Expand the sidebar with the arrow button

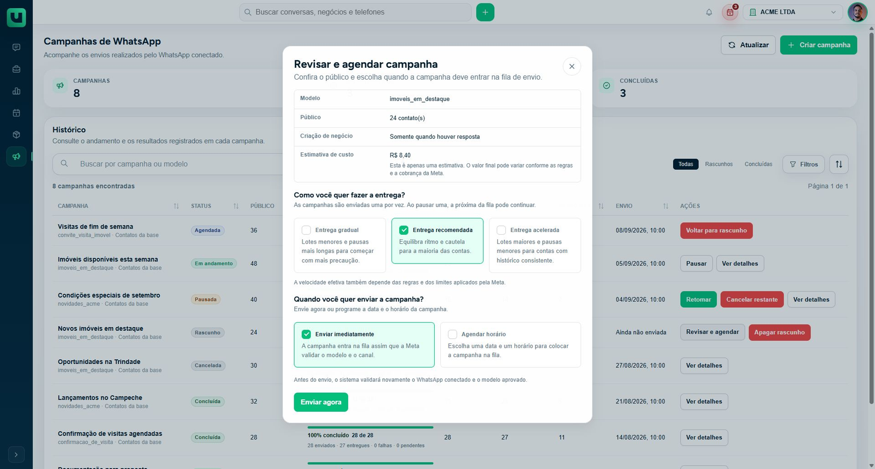coord(16,454)
